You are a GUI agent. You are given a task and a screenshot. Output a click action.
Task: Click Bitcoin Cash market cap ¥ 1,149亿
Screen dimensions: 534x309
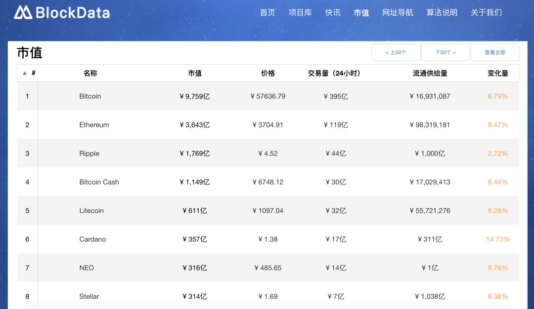(x=195, y=182)
